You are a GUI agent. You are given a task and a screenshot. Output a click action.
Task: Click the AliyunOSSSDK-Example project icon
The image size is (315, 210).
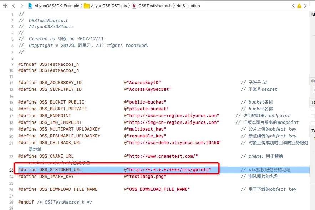(x=30, y=6)
